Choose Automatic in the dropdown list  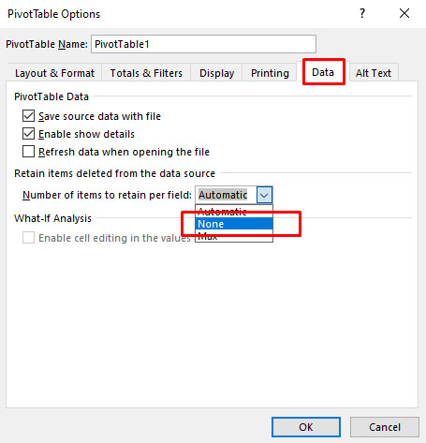pyautogui.click(x=234, y=212)
